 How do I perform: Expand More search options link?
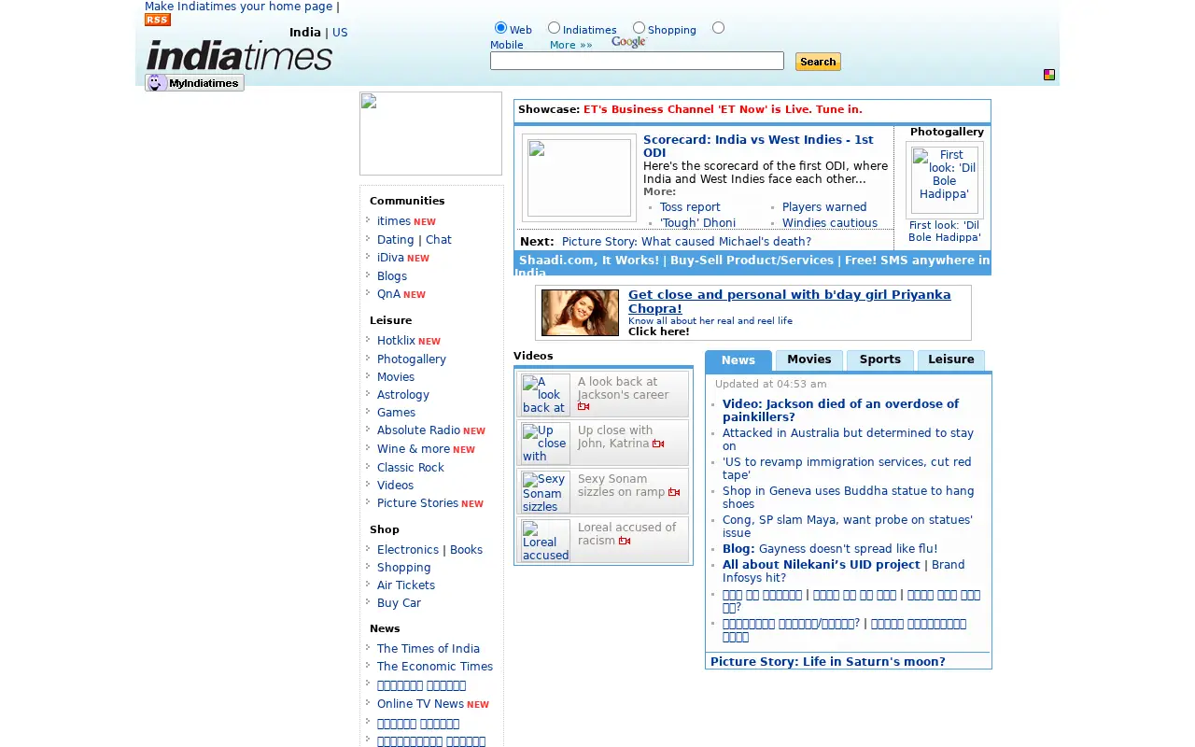pyautogui.click(x=570, y=45)
